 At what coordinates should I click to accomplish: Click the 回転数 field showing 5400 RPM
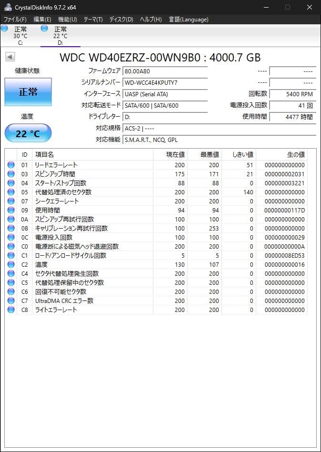point(292,94)
